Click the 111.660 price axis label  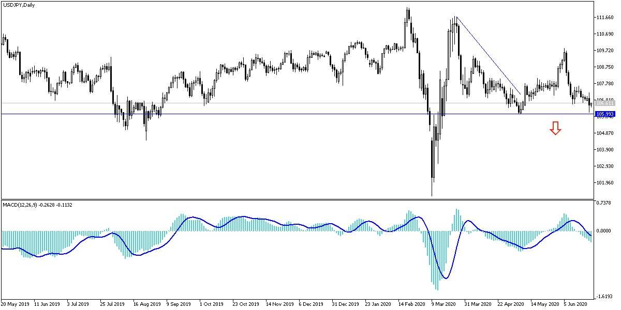click(605, 18)
